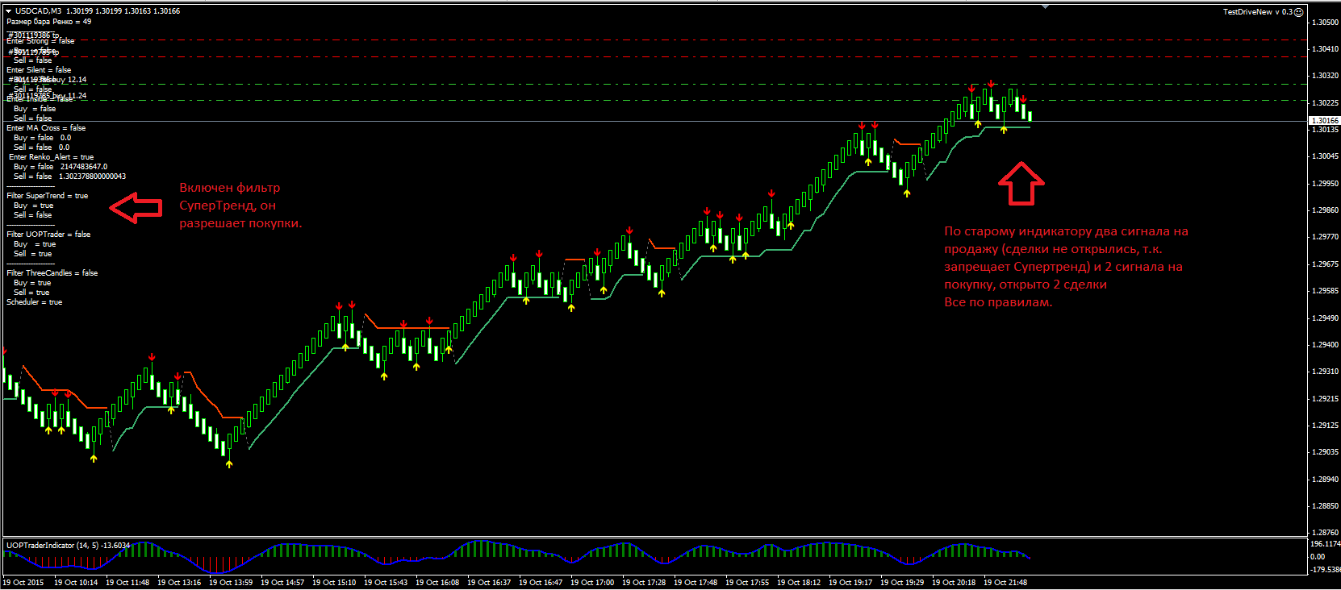1341x590 pixels.
Task: Click the 'Filter UOPTrader = false' line
Action: coord(48,235)
